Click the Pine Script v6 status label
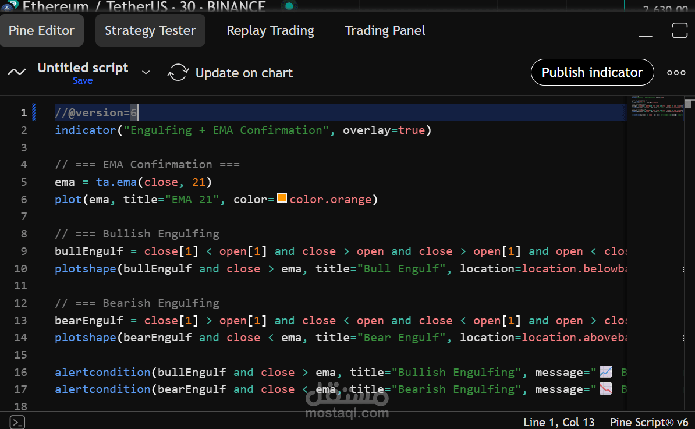The width and height of the screenshot is (695, 429). tap(649, 423)
